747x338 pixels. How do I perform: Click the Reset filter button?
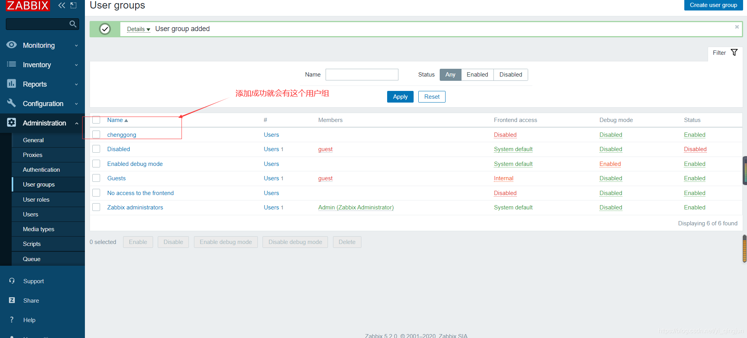pyautogui.click(x=432, y=97)
